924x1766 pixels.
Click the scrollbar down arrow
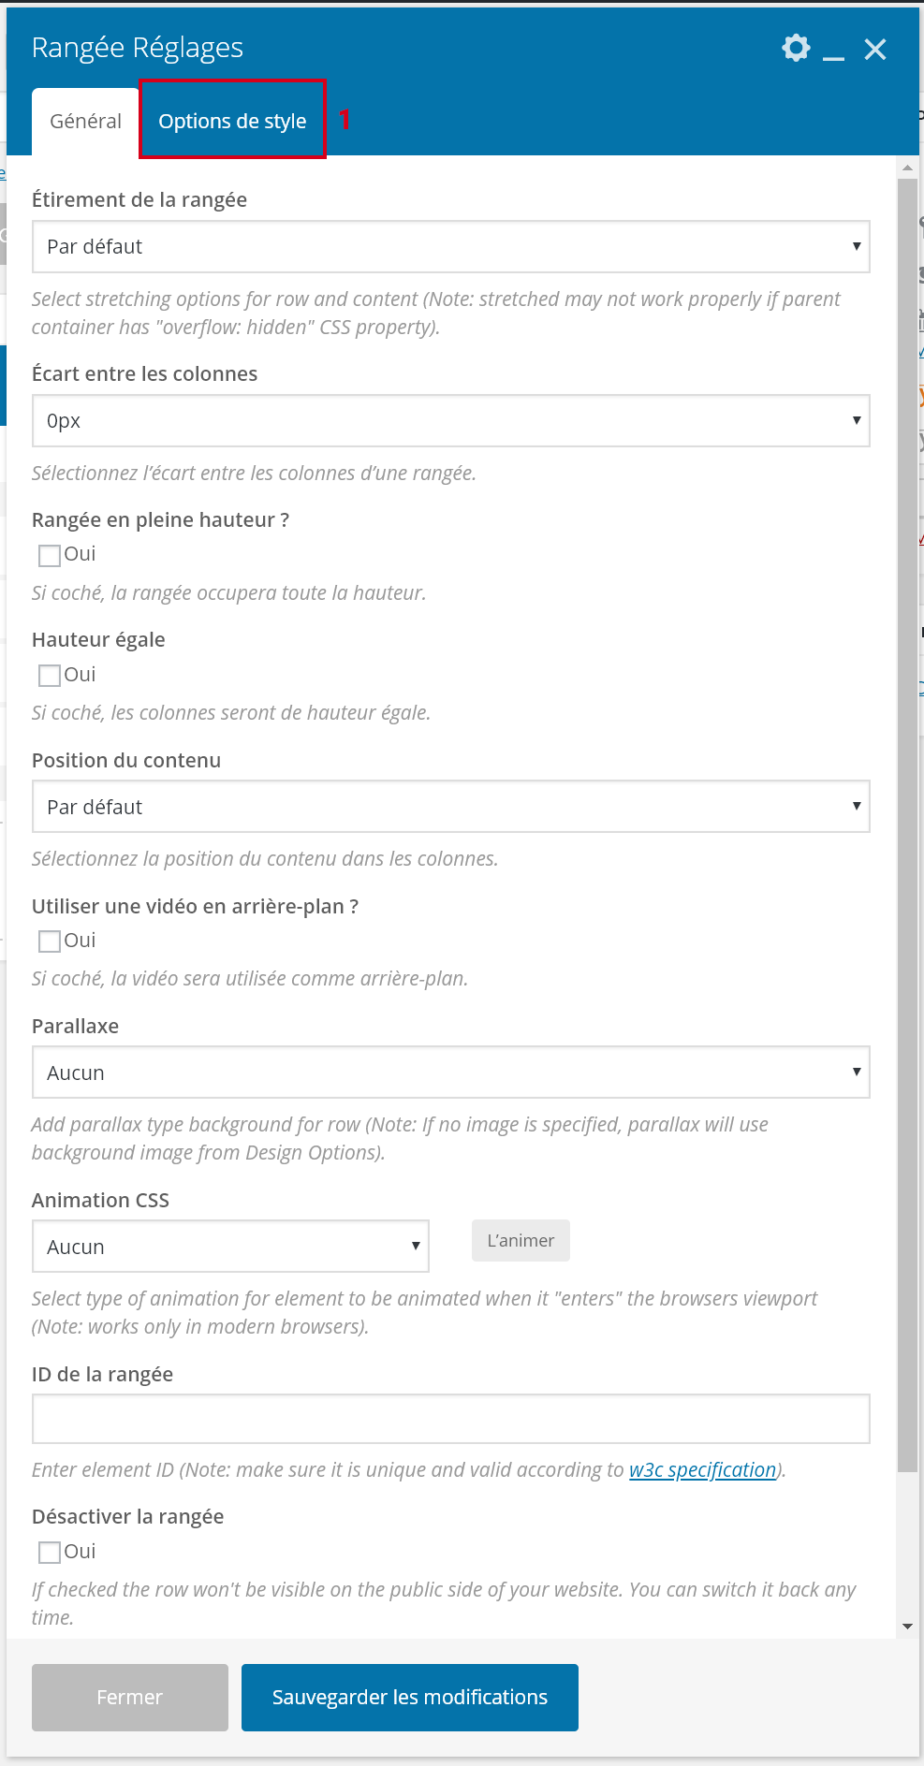pyautogui.click(x=907, y=1627)
